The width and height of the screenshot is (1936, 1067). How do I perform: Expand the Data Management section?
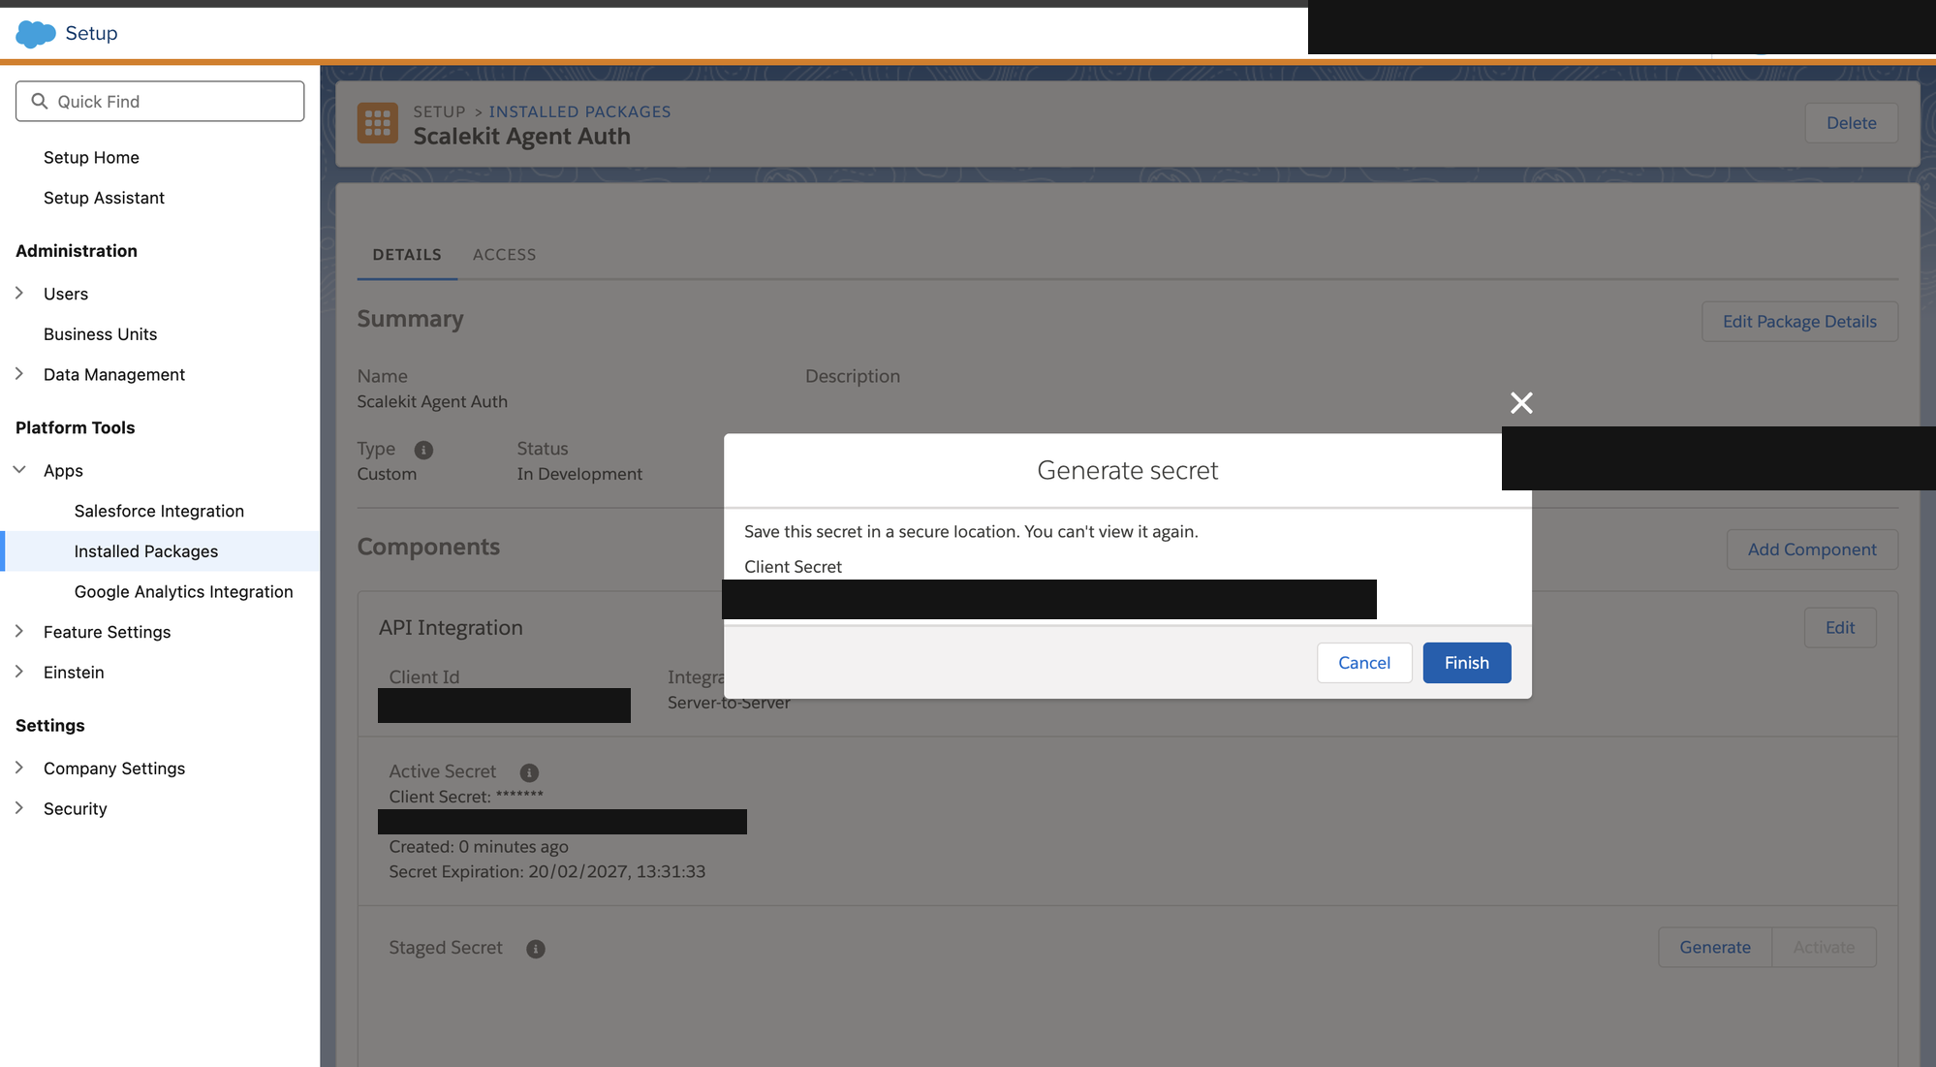[x=19, y=374]
